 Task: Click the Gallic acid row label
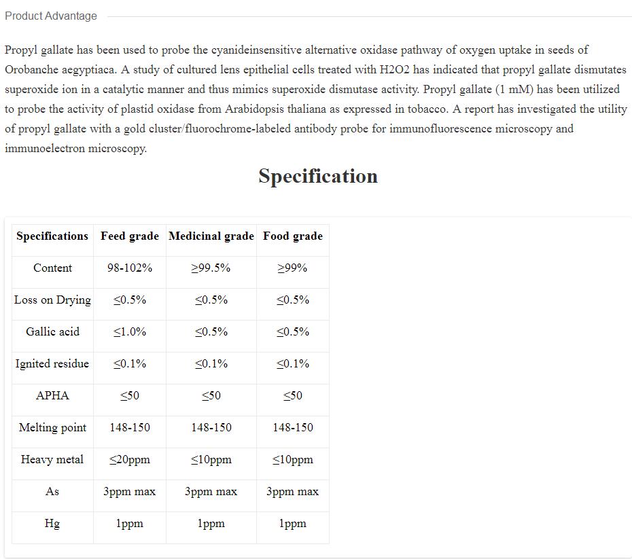(52, 332)
